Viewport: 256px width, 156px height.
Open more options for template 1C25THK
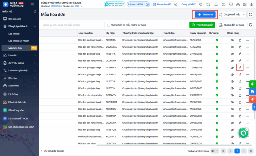pyautogui.click(x=247, y=54)
